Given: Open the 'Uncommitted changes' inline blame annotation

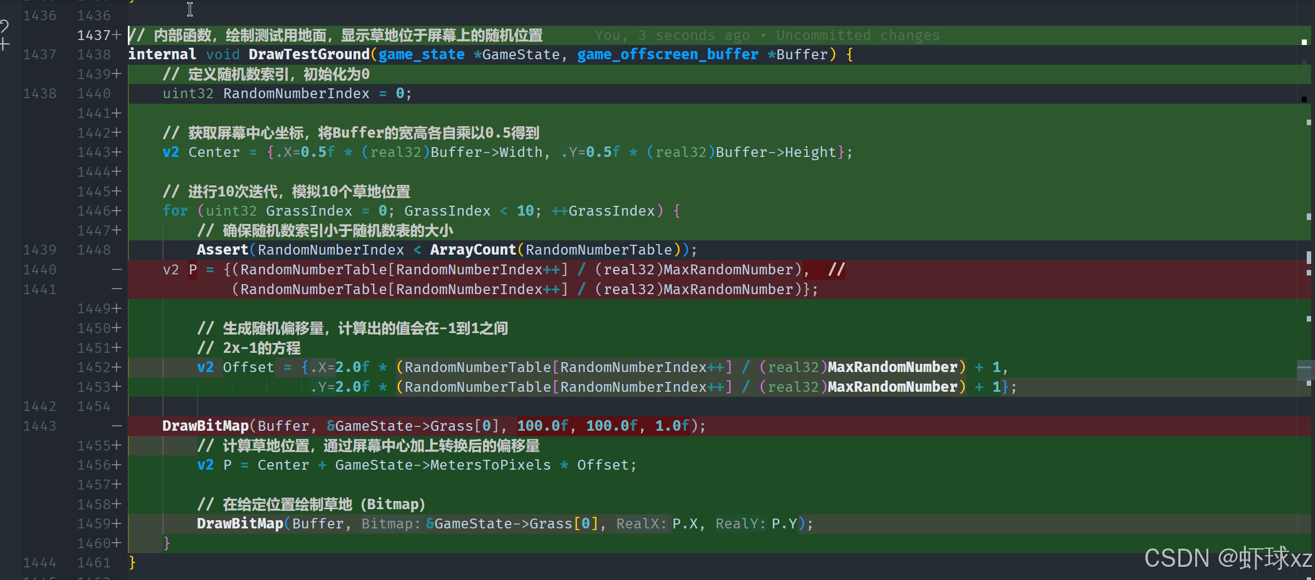Looking at the screenshot, I should tap(857, 36).
